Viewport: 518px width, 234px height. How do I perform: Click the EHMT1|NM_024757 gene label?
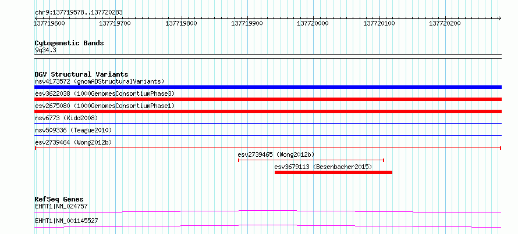point(61,206)
